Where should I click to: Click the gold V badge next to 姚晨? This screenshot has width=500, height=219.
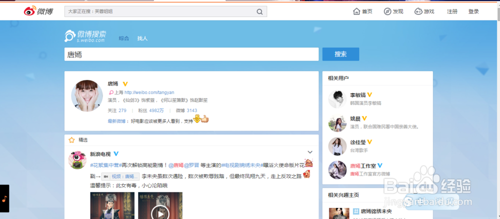point(364,118)
